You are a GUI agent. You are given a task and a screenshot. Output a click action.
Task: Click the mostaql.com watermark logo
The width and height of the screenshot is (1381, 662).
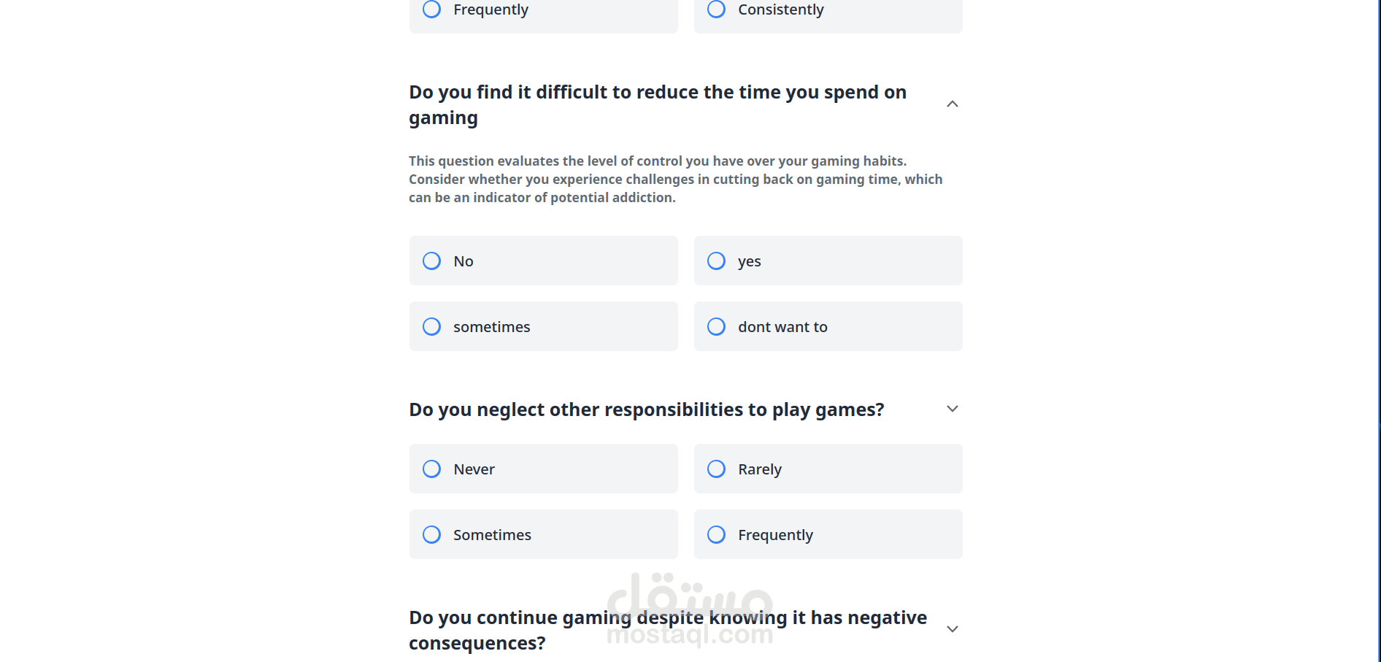point(690,610)
